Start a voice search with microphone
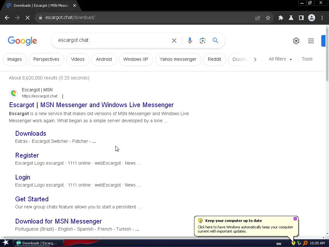The width and height of the screenshot is (329, 247). (190, 40)
